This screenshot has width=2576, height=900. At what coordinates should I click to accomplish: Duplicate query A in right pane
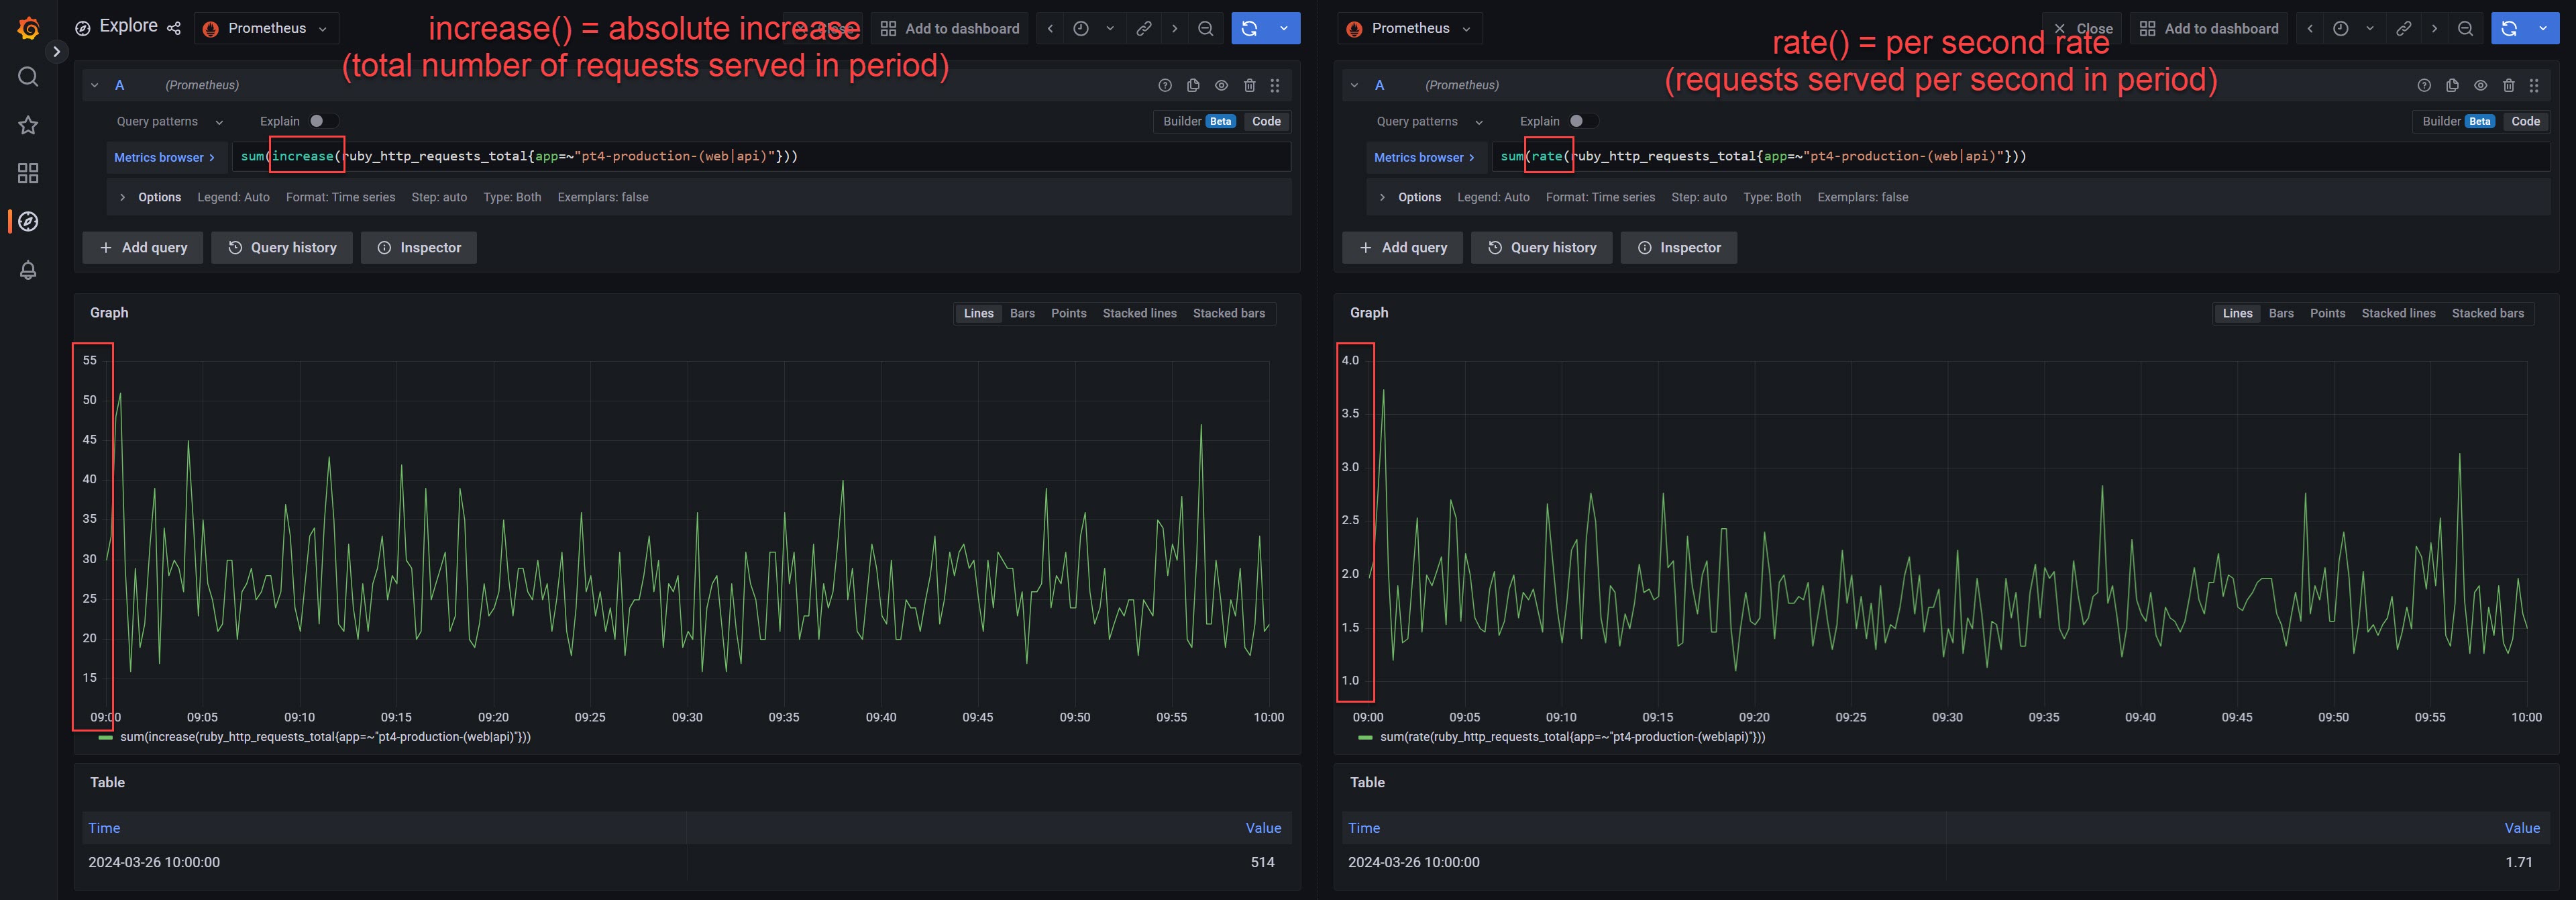tap(2452, 85)
